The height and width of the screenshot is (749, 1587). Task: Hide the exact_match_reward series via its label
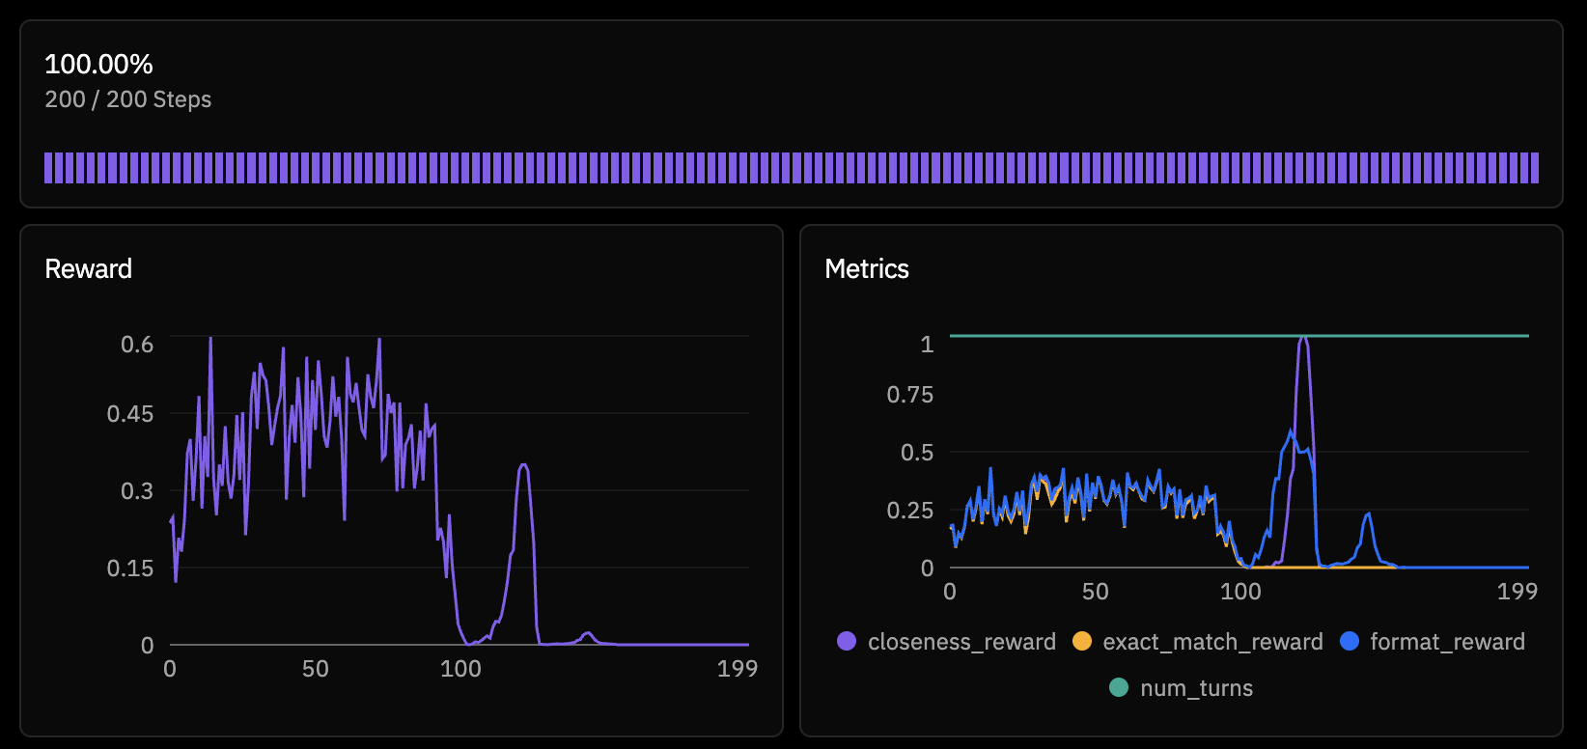coord(1212,642)
